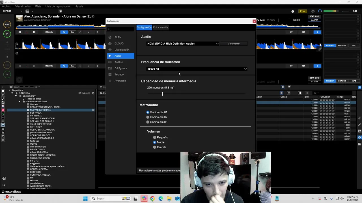Select DJ System in Preferences sidebar
This screenshot has height=203, width=362.
point(120,68)
